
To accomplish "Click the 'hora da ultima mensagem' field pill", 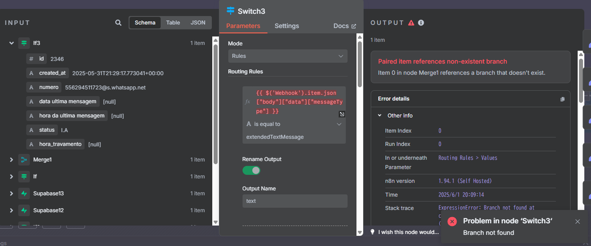I will pos(67,116).
